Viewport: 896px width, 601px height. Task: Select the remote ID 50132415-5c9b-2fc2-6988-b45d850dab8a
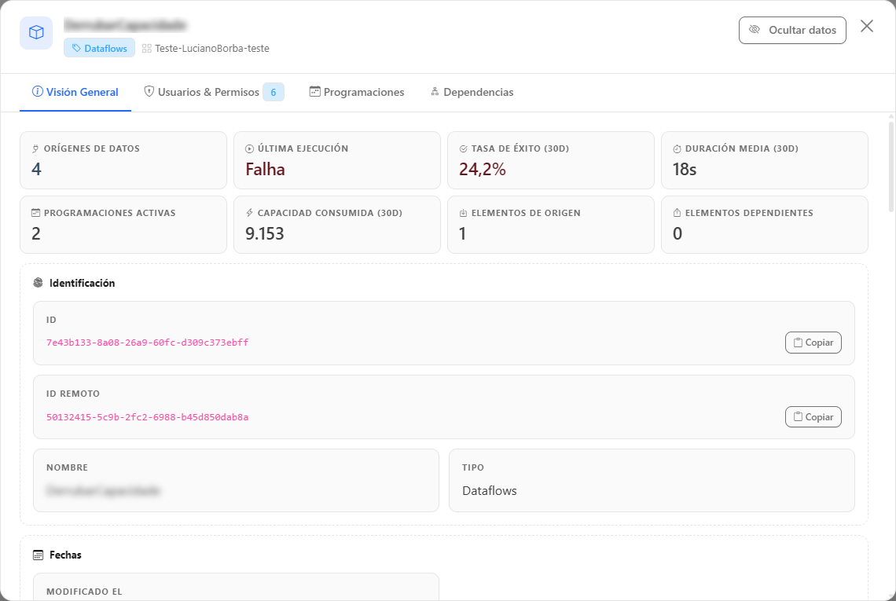pos(148,417)
